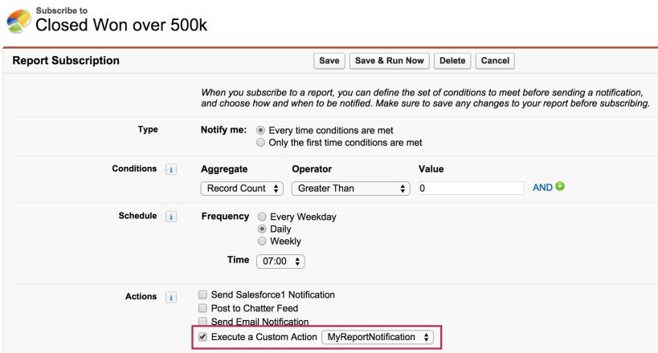This screenshot has height=353, width=658.
Task: Open the 07:00 time dropdown
Action: 280,262
